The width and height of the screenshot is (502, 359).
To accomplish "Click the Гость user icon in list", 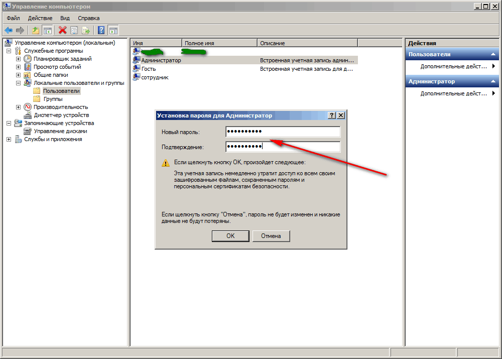I will (x=137, y=68).
